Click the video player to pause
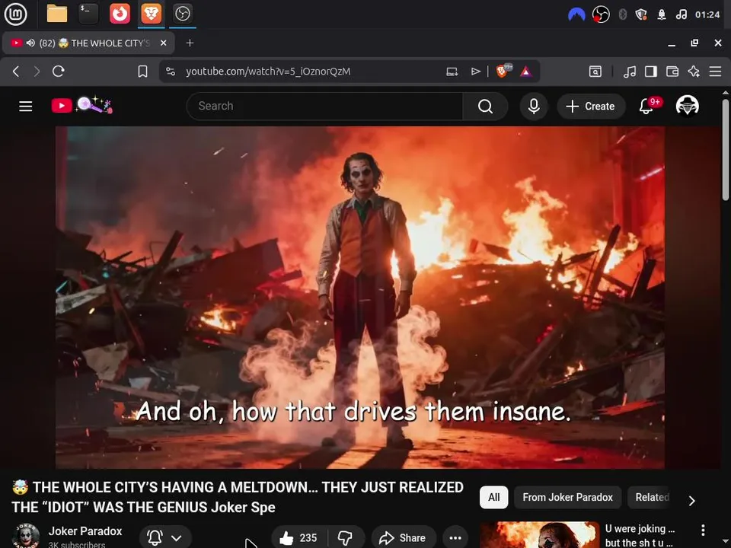 (x=360, y=298)
